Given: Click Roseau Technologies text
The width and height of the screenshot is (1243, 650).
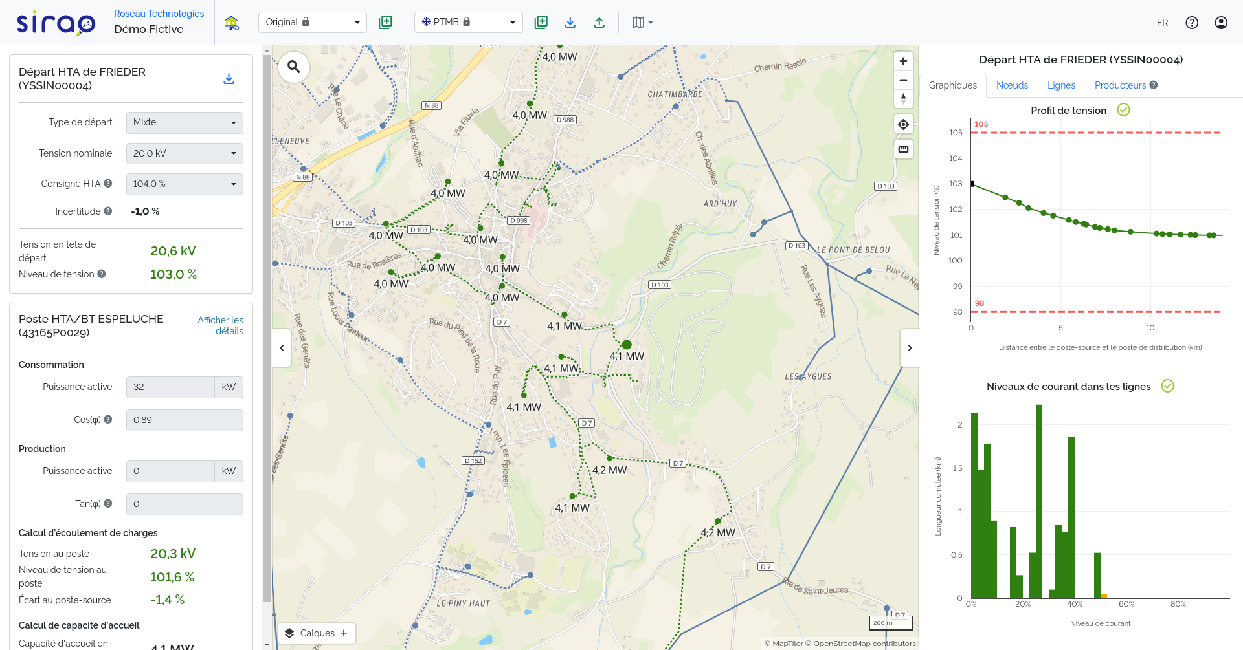Looking at the screenshot, I should (159, 14).
